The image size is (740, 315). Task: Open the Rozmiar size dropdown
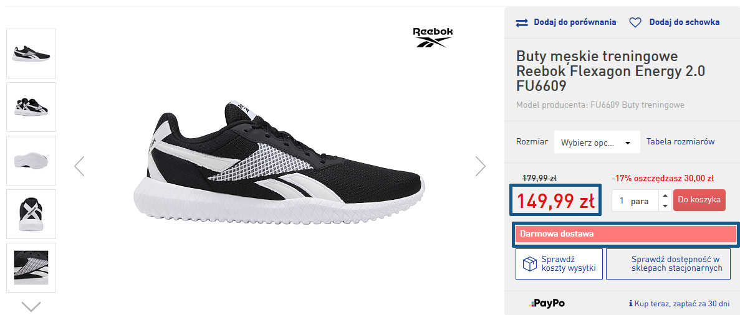click(x=597, y=143)
